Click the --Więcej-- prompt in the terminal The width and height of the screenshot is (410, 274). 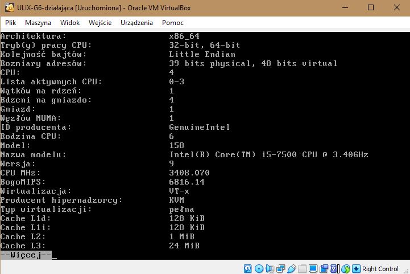[26, 255]
